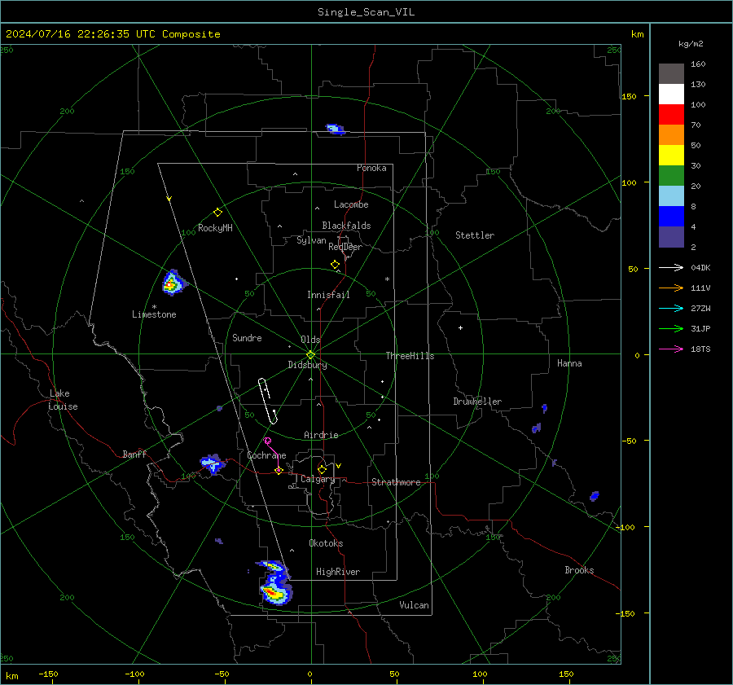Click the 111V legend label

coord(700,288)
